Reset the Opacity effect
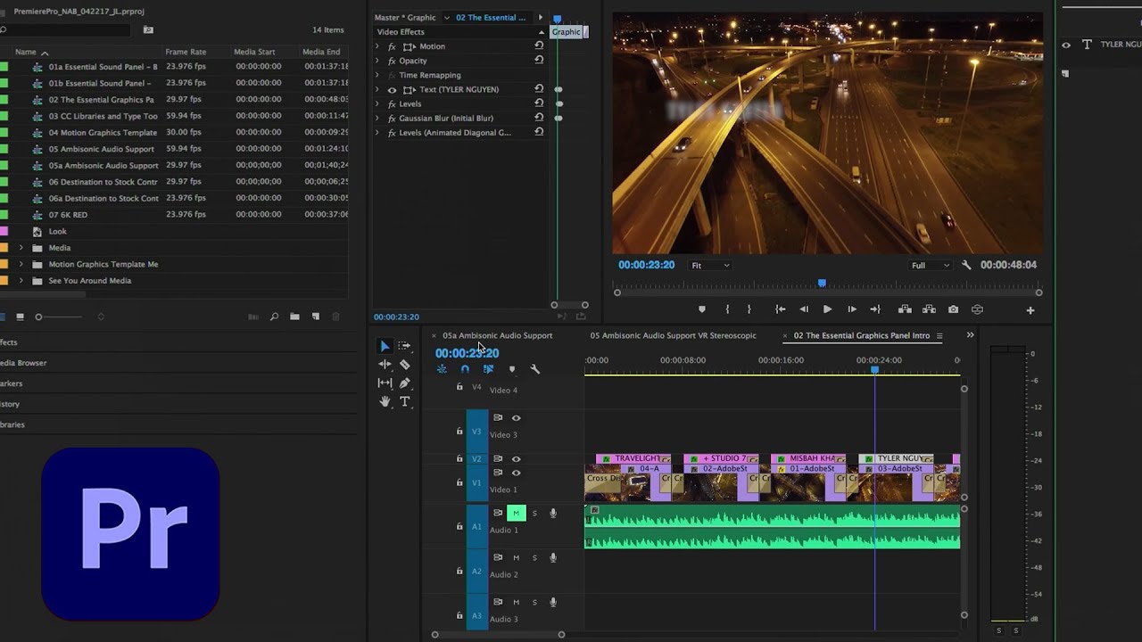Image resolution: width=1142 pixels, height=642 pixels. [x=539, y=60]
